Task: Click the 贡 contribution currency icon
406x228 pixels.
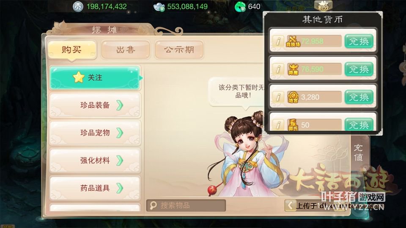Action: 78,6
